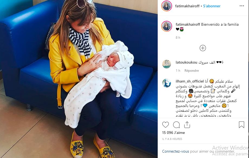
Task: Click the Connectez-vous login link
Action: point(176,151)
